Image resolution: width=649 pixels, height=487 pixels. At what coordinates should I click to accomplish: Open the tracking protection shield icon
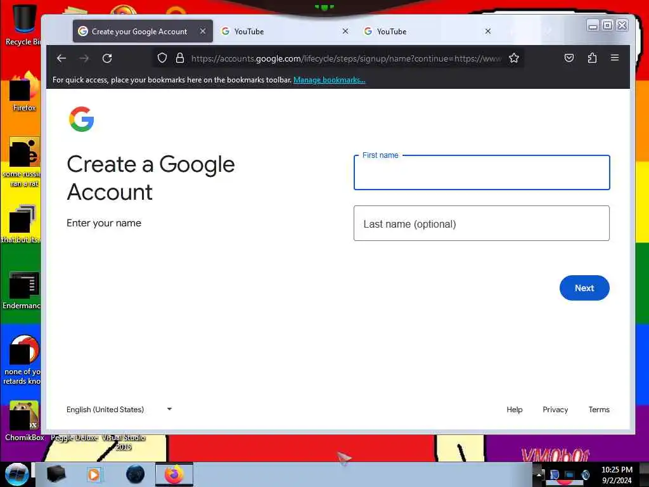[162, 58]
